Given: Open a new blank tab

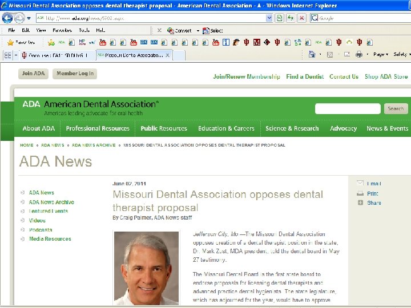Looking at the screenshot, I should [179, 55].
